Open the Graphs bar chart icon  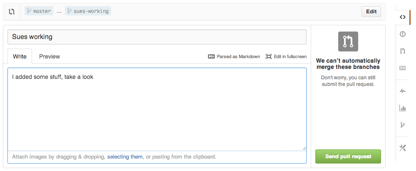click(x=402, y=108)
